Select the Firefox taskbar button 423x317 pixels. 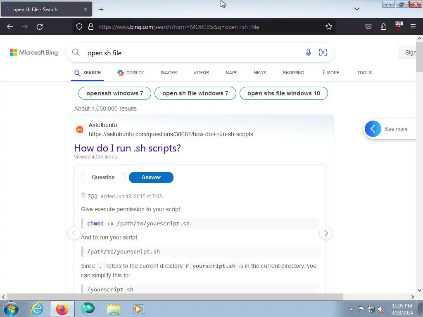(x=62, y=309)
